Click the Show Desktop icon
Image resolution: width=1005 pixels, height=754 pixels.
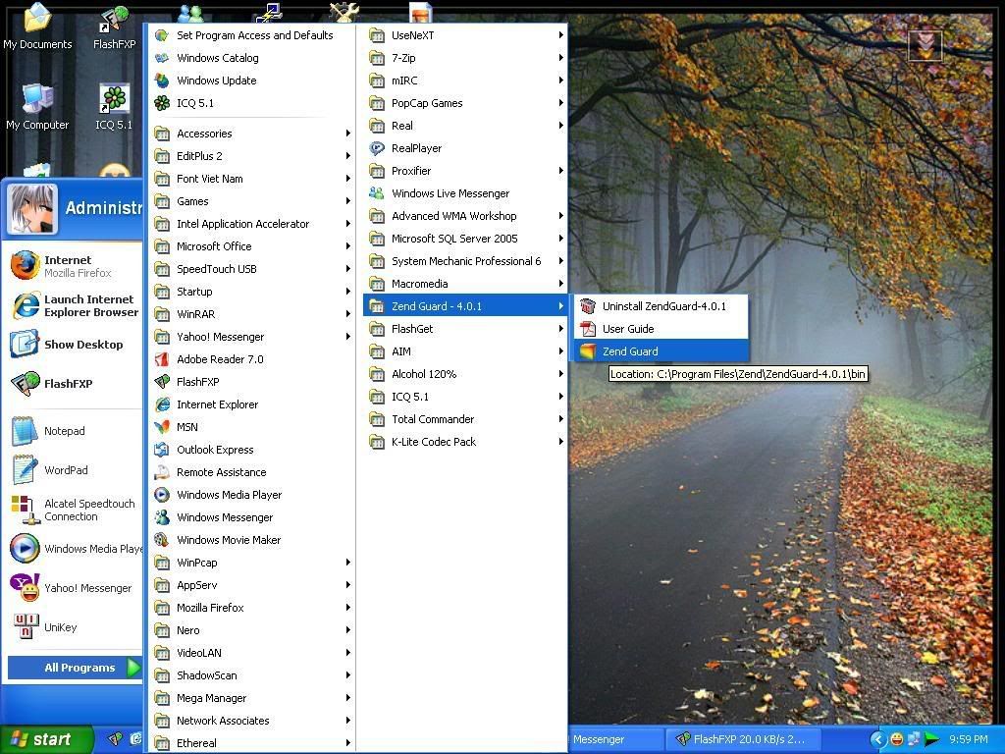(25, 345)
